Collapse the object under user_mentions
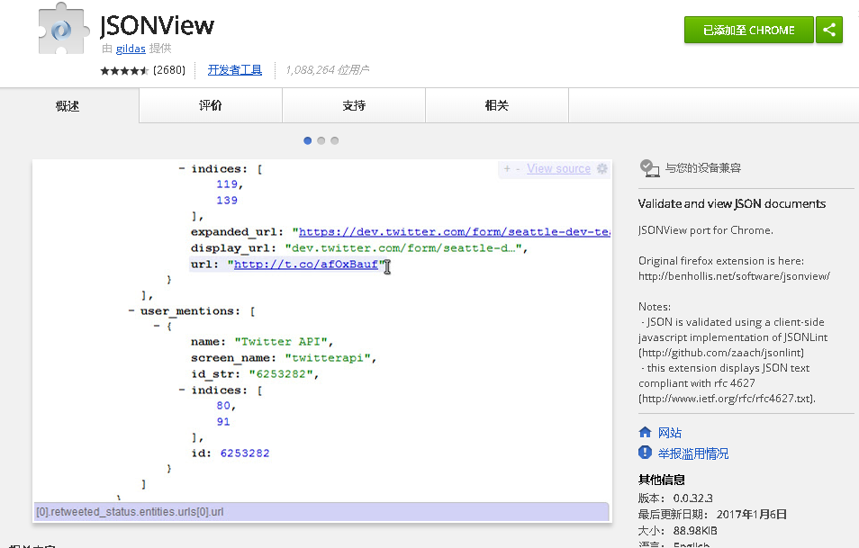The height and width of the screenshot is (548, 859). coord(156,327)
